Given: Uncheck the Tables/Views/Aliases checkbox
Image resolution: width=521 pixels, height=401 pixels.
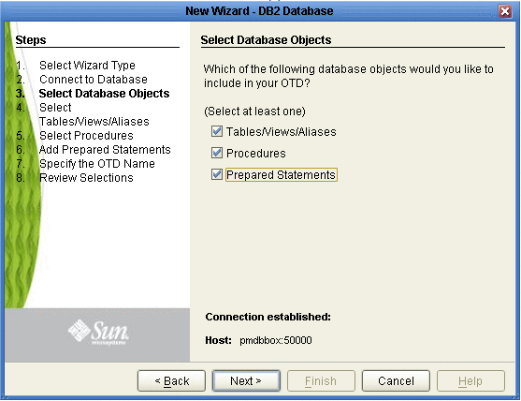Looking at the screenshot, I should 217,131.
